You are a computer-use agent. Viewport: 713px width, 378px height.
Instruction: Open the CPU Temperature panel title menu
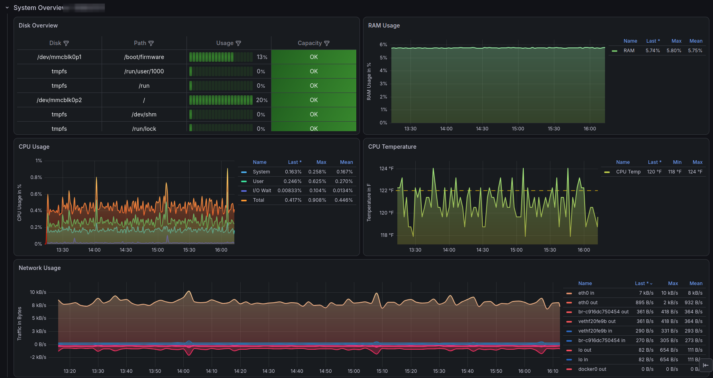pyautogui.click(x=392, y=147)
